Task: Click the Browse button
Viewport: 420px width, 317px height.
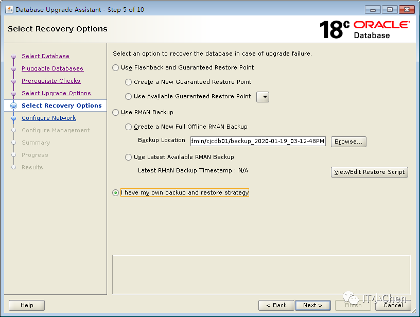Action: click(348, 142)
